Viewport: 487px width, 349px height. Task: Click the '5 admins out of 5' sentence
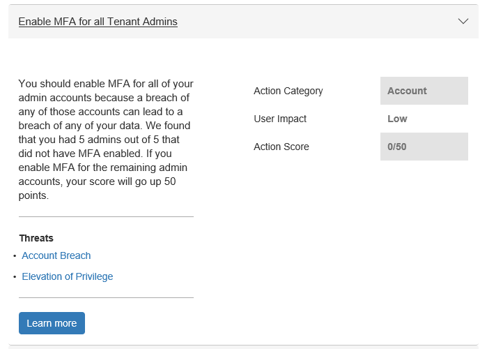pyautogui.click(x=105, y=140)
